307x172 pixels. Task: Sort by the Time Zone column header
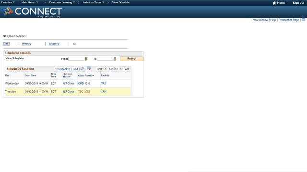(53, 75)
